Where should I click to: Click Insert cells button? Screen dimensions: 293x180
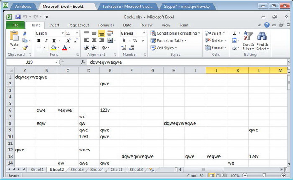click(x=215, y=33)
